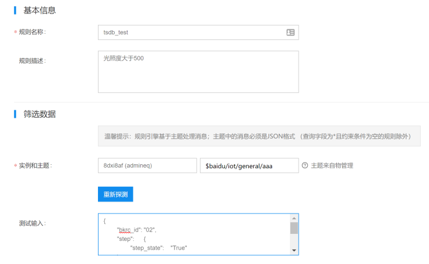Click the rule description text area
Viewport: 429px width, 264px height.
198,72
